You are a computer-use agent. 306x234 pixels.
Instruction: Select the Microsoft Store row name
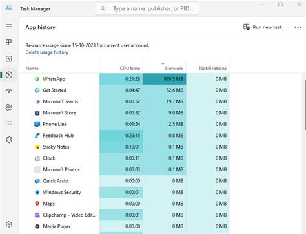59,113
